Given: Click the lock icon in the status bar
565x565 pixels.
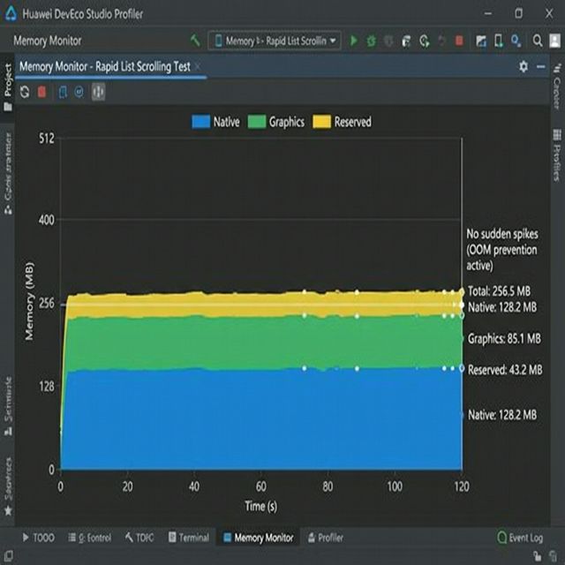Looking at the screenshot, I should (x=538, y=556).
